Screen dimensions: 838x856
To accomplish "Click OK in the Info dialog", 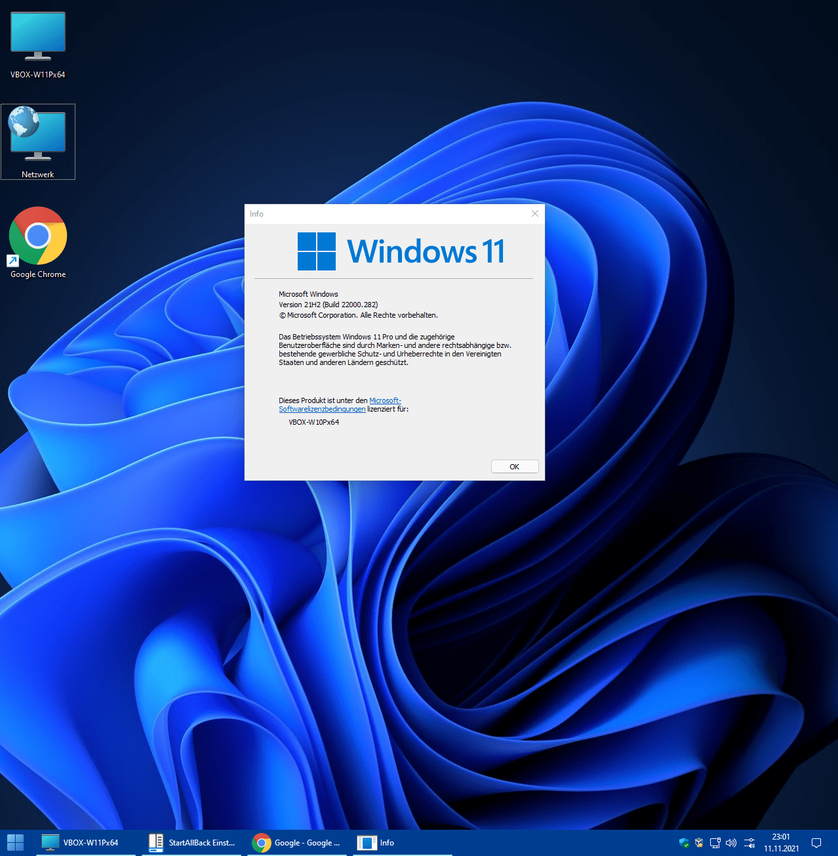I will pos(515,467).
